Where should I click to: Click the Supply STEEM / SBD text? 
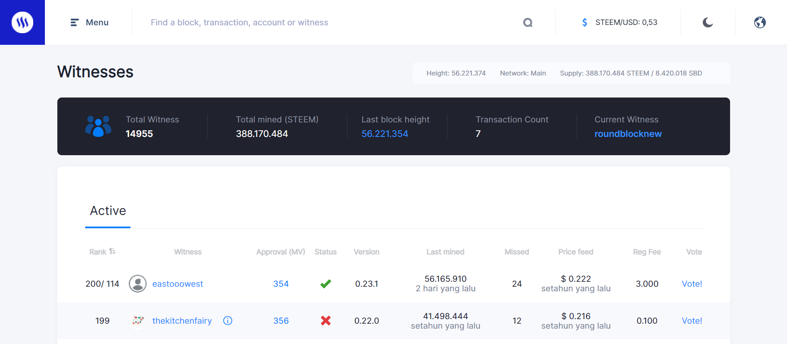coord(631,73)
